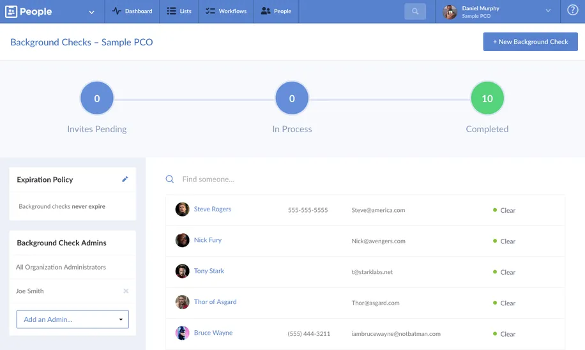Viewport: 585px width, 350px height.
Task: Select the Invites Pending step circle
Action: [x=97, y=98]
